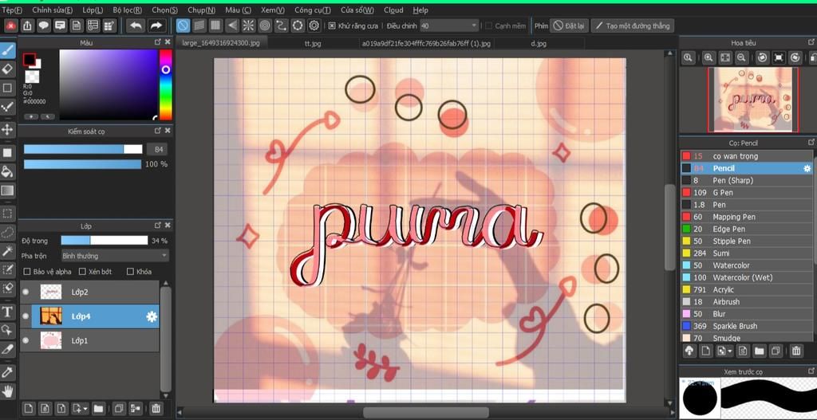
Task: Hide the Lớp1 layer visibility dot
Action: (x=26, y=340)
